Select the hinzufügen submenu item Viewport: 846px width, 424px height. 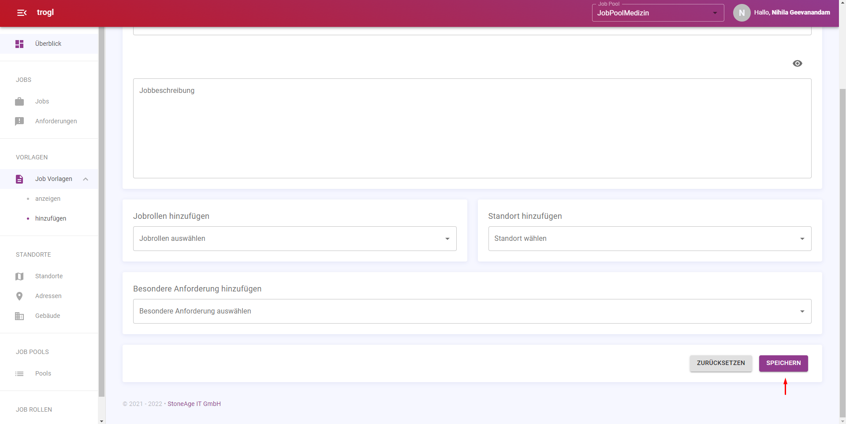pos(51,218)
